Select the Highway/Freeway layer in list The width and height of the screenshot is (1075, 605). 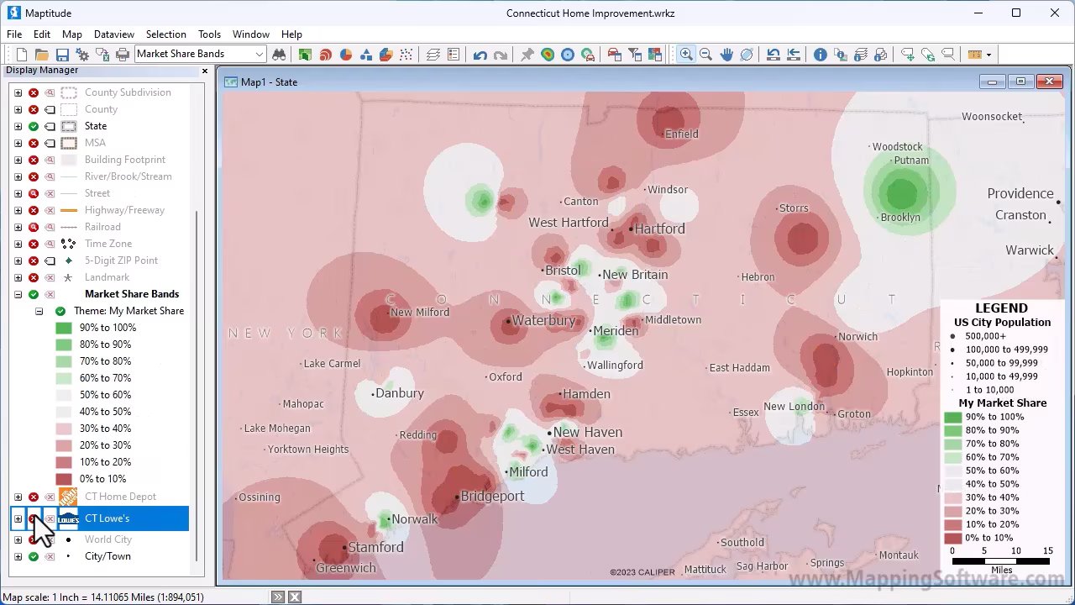point(124,210)
